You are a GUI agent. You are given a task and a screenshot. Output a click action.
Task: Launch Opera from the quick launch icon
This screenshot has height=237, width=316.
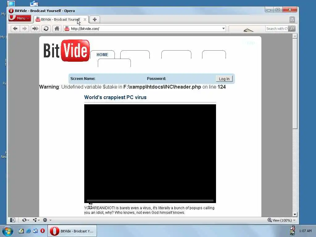[x=43, y=231]
